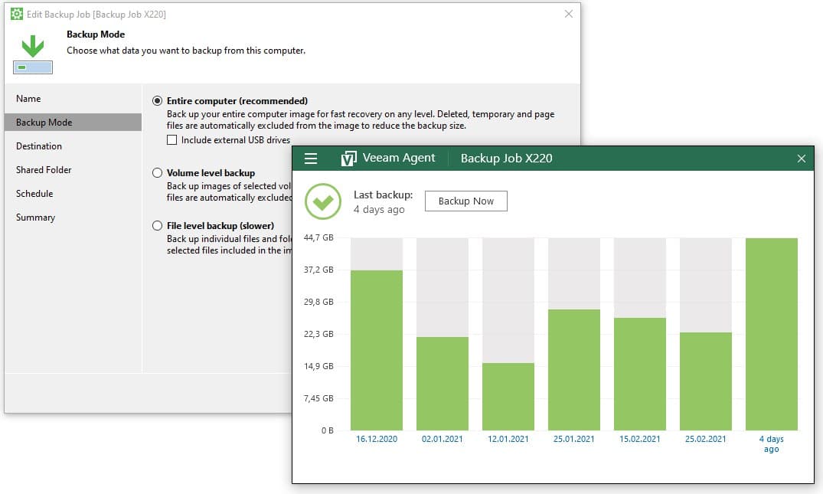Click the green last backup success checkmark
The image size is (823, 494).
coord(323,201)
